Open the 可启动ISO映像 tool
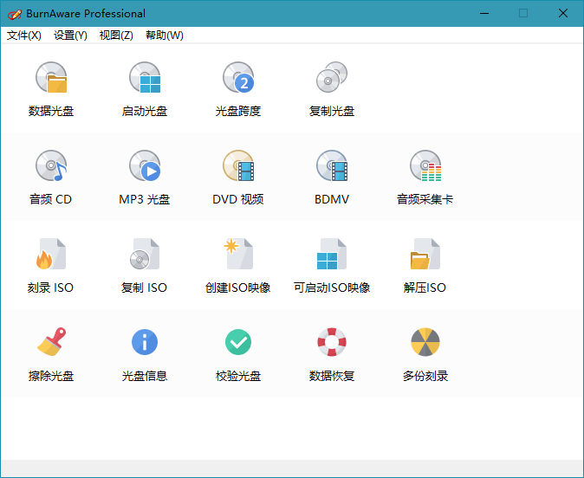 click(x=332, y=255)
